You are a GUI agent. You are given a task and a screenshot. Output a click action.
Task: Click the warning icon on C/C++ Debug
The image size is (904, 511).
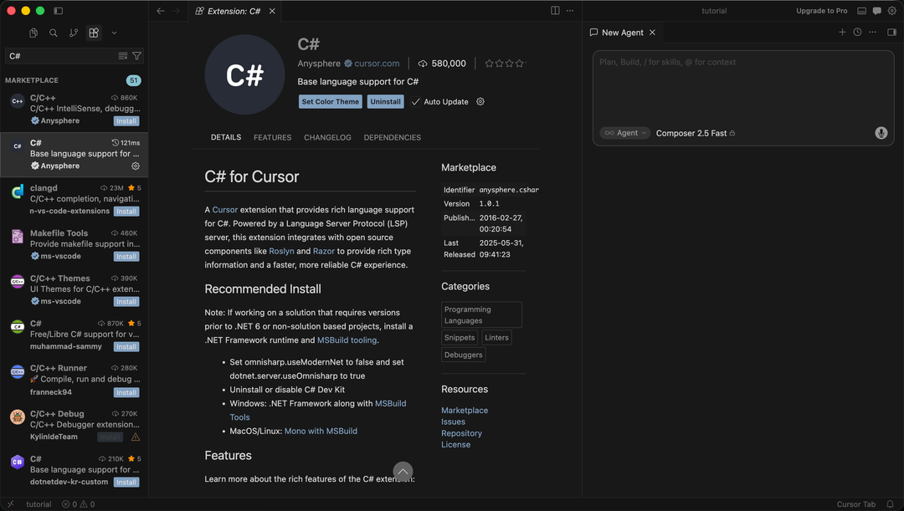tap(136, 437)
